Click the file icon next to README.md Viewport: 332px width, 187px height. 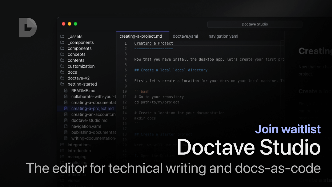coord(66,91)
